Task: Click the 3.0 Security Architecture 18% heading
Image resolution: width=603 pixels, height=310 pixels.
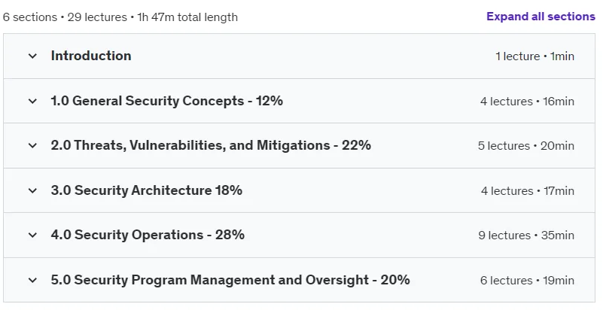Action: (x=147, y=190)
